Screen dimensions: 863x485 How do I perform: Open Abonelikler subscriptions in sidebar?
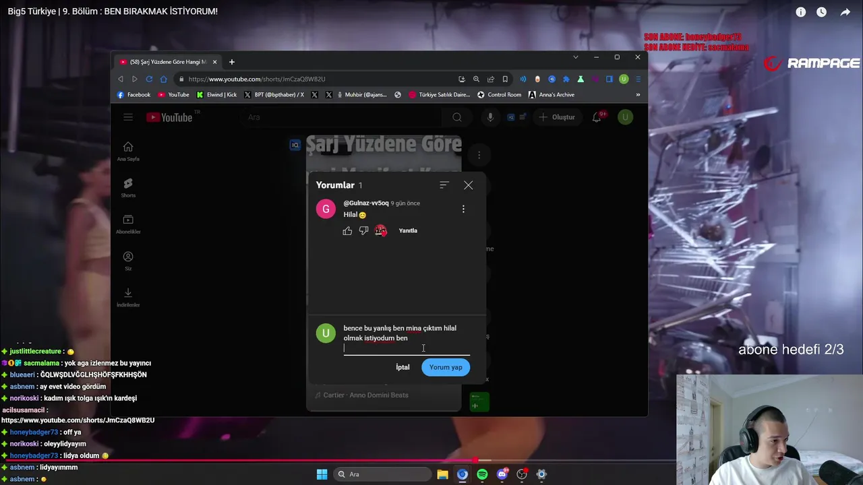tap(128, 224)
